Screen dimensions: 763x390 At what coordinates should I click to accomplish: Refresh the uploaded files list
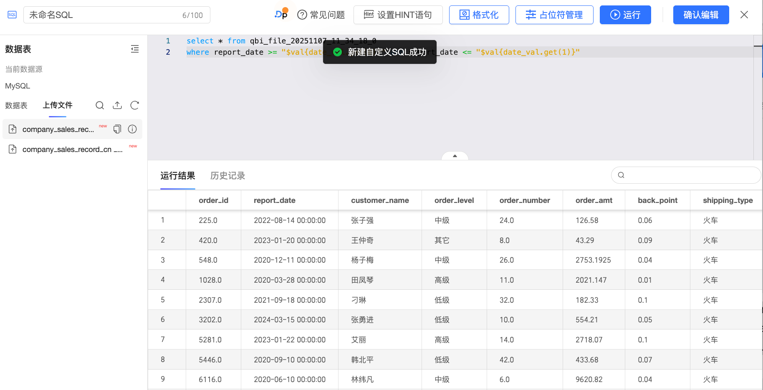134,105
